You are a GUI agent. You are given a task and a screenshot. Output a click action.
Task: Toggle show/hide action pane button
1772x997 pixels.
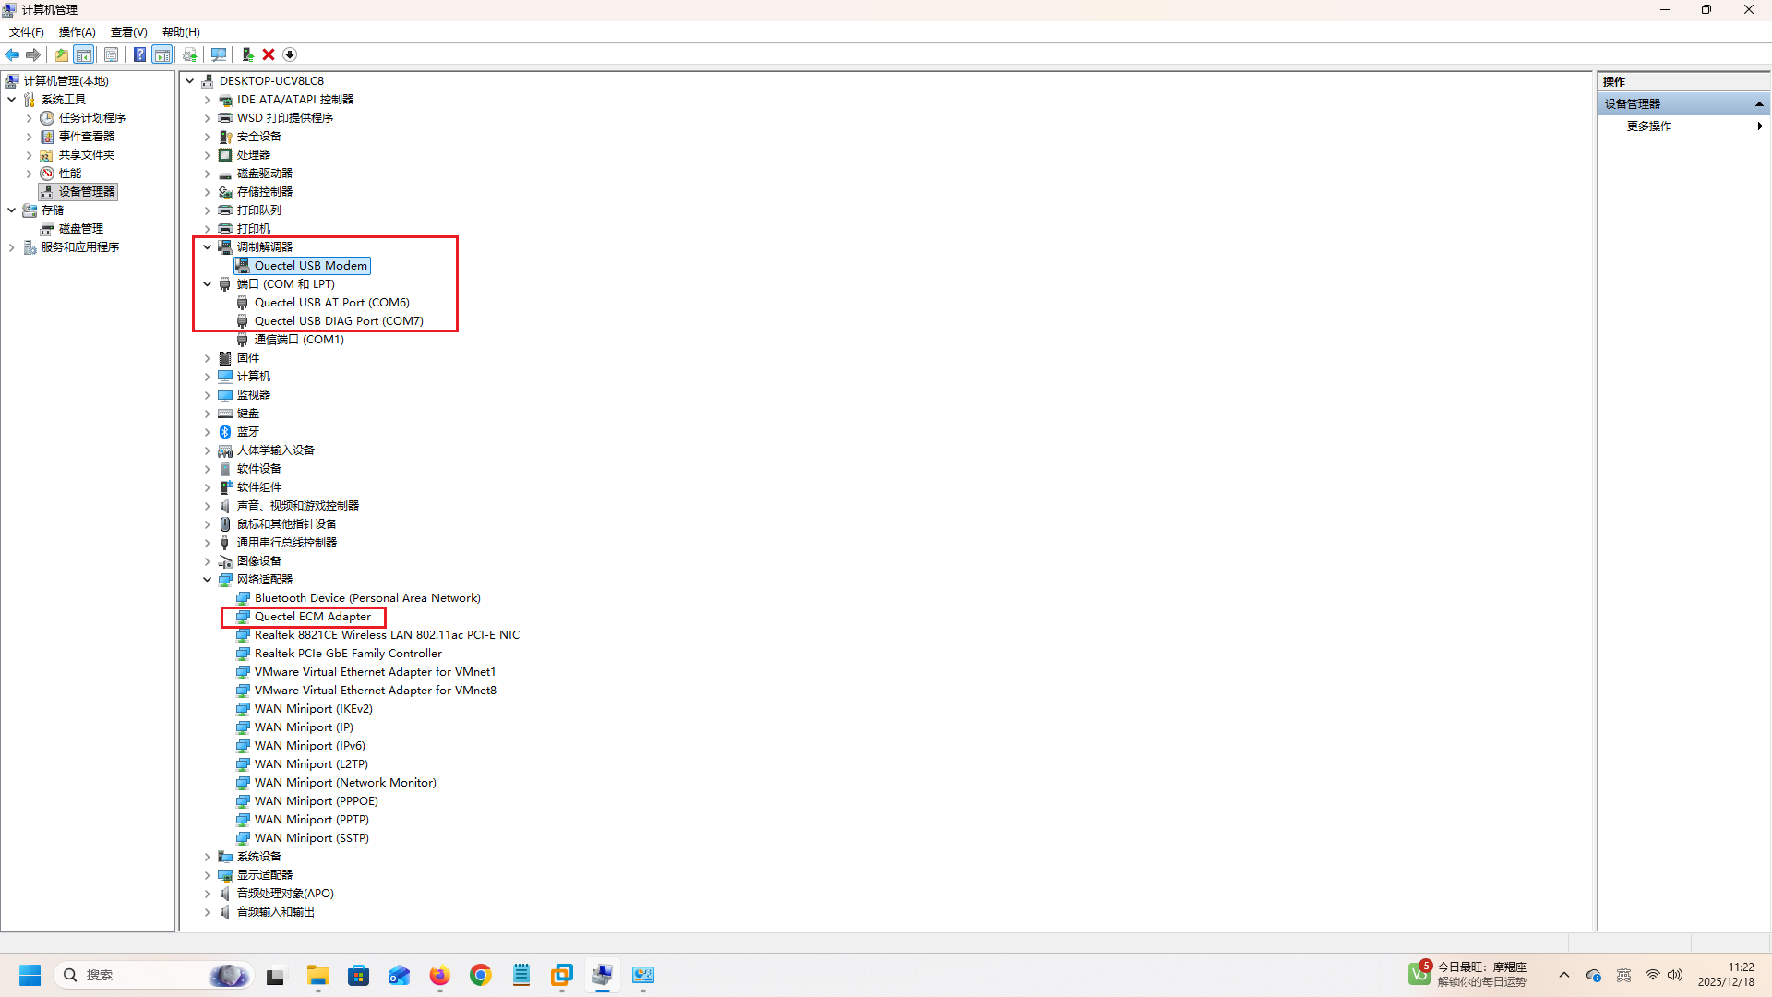[x=162, y=54]
